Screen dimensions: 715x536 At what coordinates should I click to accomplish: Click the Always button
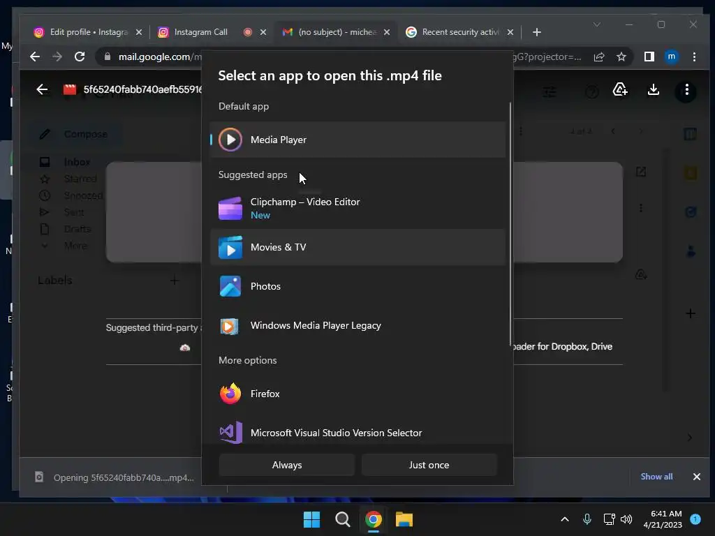click(x=287, y=465)
